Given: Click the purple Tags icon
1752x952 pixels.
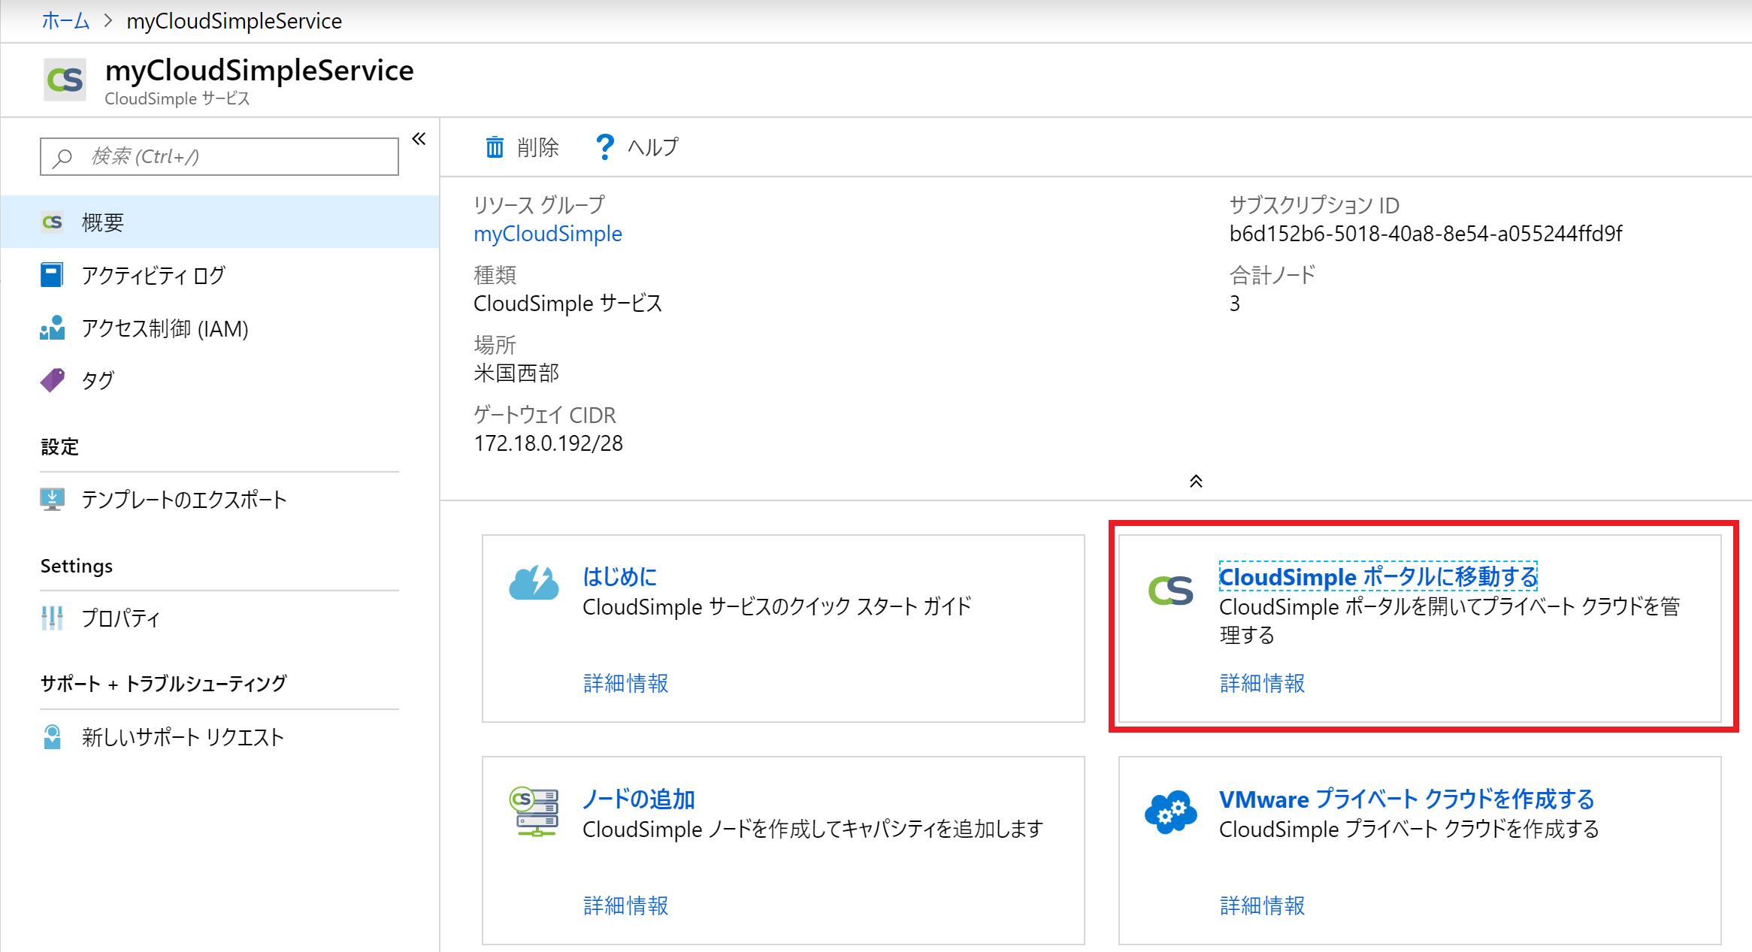Looking at the screenshot, I should point(52,380).
